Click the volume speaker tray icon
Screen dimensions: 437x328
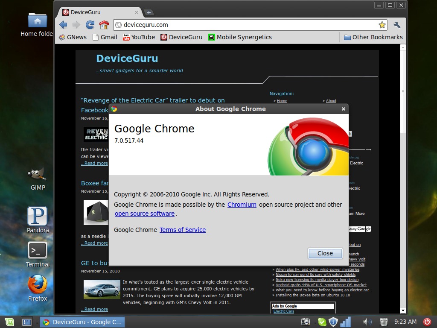pos(367,322)
